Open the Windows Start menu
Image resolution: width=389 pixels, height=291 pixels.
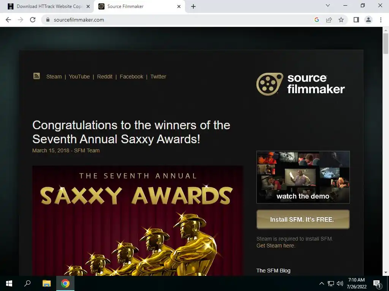(9, 283)
